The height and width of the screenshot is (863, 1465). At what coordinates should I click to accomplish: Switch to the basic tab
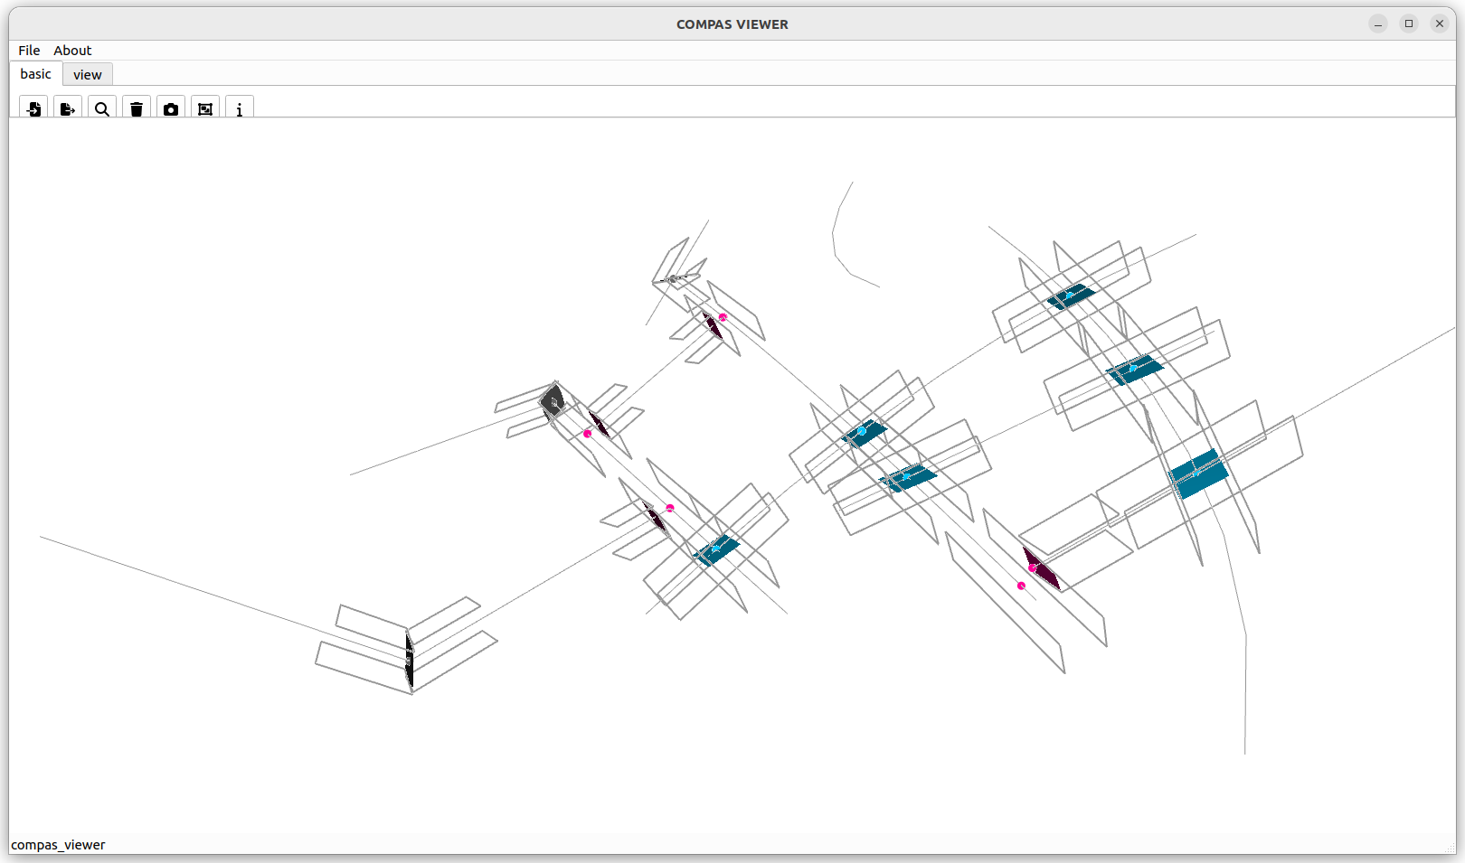[35, 73]
